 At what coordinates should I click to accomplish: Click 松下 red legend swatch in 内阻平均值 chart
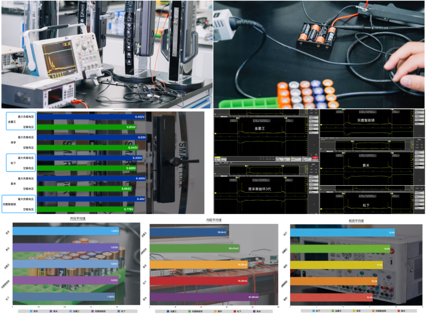[234, 311]
